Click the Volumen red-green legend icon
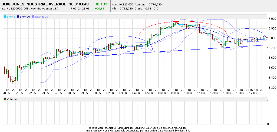Image resolution: width=277 pixels, height=132 pixels. click(x=5, y=99)
